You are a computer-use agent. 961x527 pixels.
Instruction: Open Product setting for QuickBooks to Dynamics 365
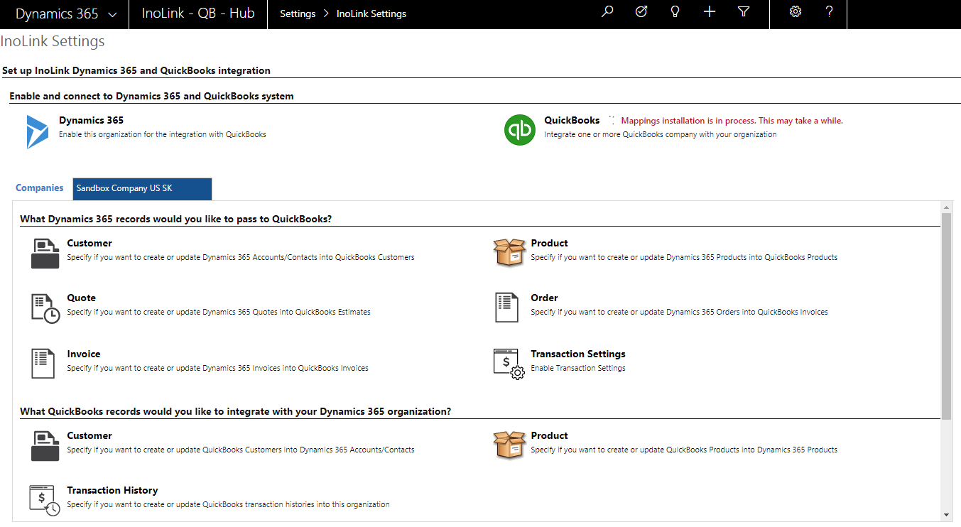point(550,435)
